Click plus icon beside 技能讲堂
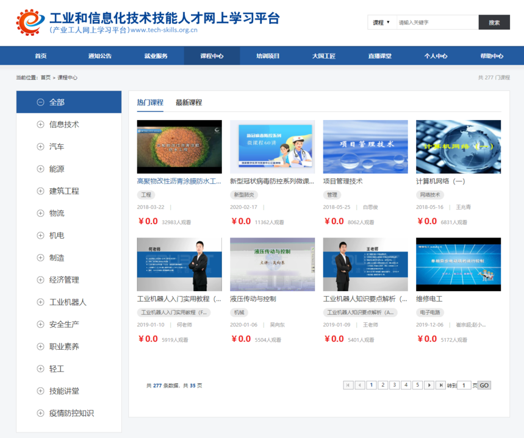Screen dimensions: 524x438 click(x=40, y=391)
